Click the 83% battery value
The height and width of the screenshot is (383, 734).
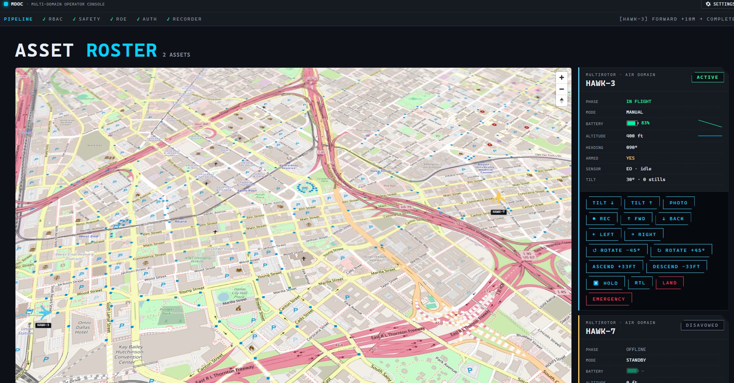point(646,123)
